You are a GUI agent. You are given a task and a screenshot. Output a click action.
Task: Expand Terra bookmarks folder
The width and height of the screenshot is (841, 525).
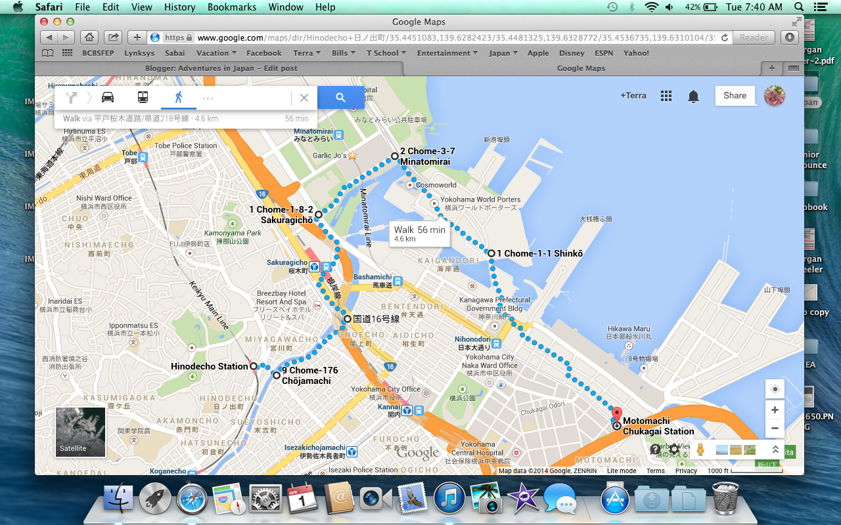point(307,53)
